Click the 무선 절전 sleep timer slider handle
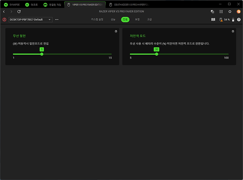Viewport: 243px width, 180px height. point(42,54)
